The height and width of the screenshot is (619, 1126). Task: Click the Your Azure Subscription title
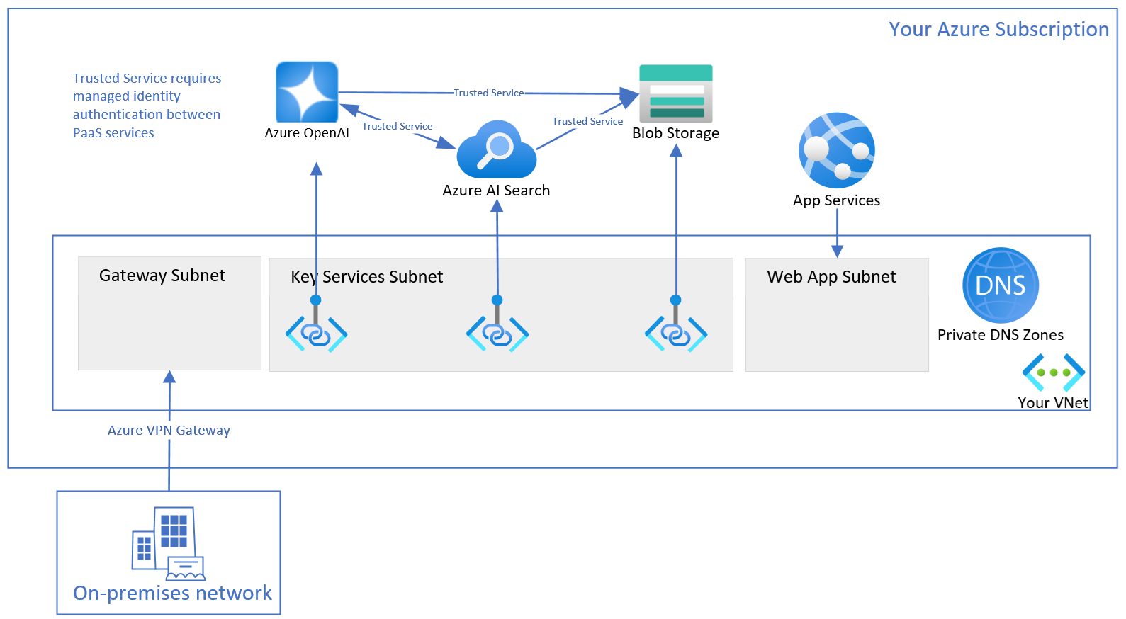pyautogui.click(x=998, y=29)
